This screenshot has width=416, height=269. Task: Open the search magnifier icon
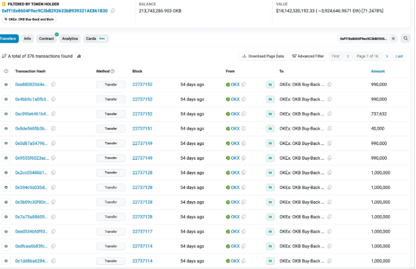click(x=405, y=39)
